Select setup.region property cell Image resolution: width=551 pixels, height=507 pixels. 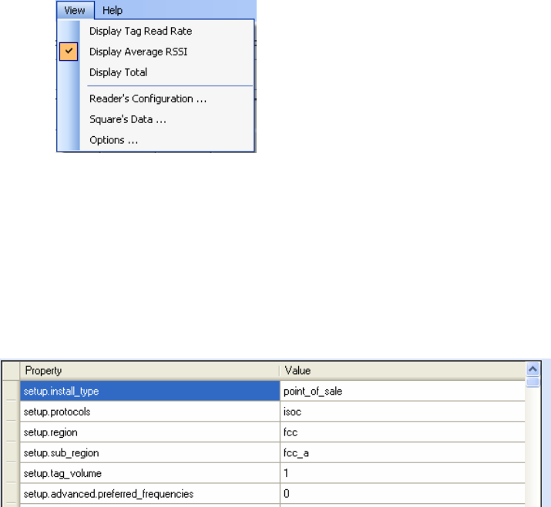(x=150, y=432)
